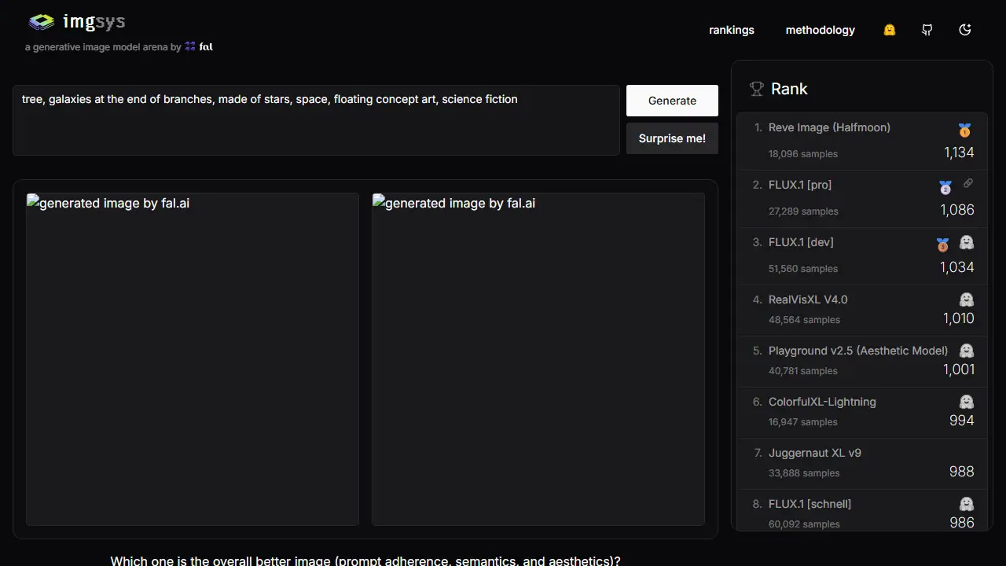
Task: Click the bronze medal for FLUX.1 [dev]
Action: click(x=943, y=245)
